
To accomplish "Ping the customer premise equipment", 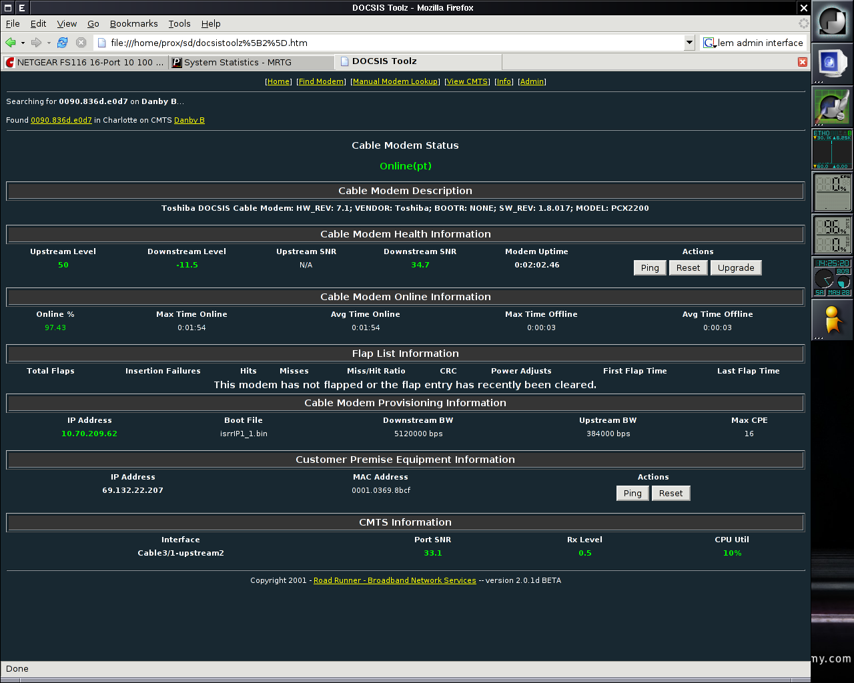I will 632,493.
